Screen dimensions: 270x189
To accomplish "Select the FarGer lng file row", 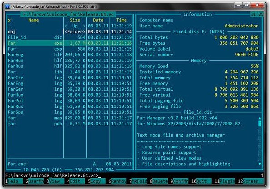I will coord(70,89).
